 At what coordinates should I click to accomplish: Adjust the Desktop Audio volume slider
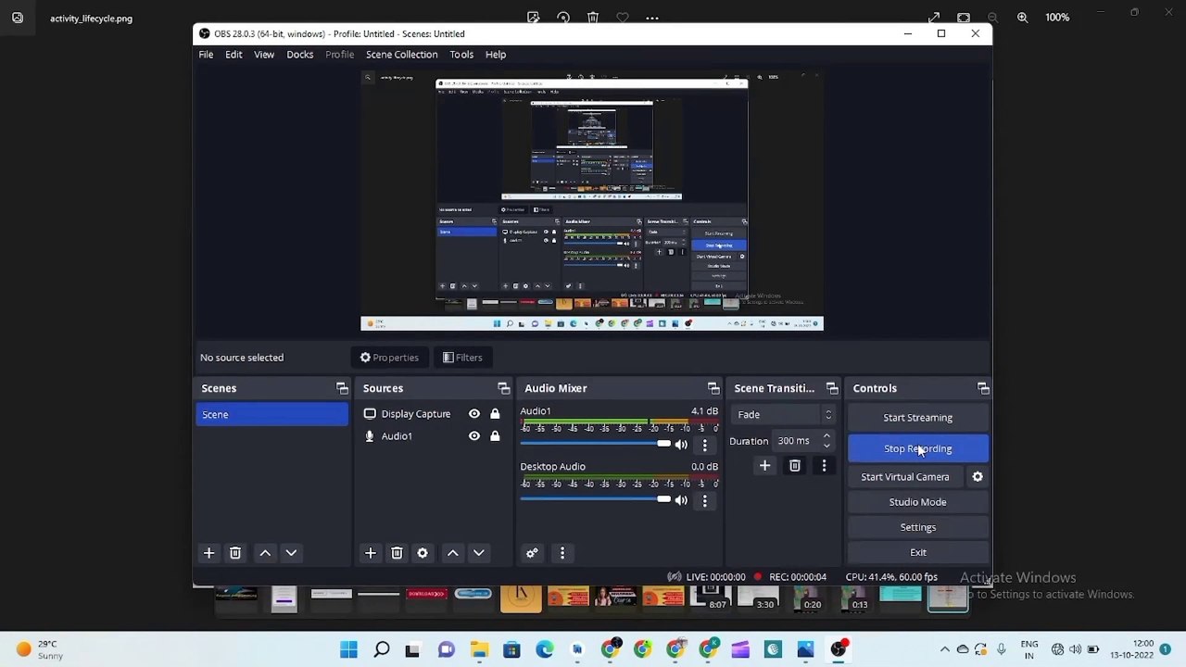pos(595,500)
